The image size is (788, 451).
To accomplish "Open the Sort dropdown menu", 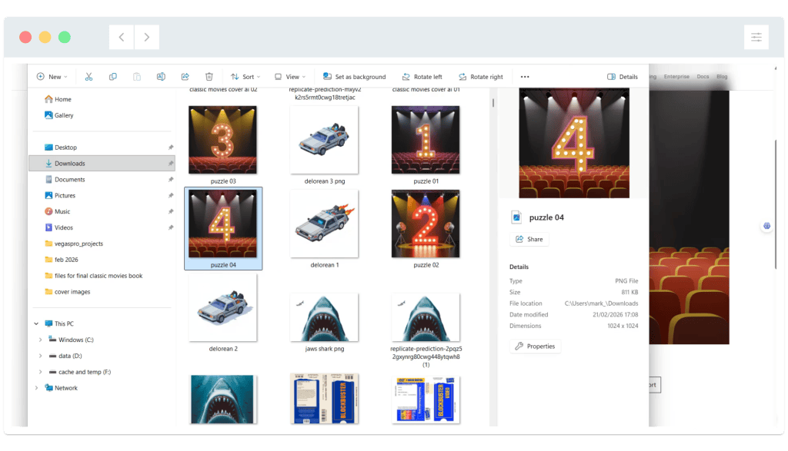I will pyautogui.click(x=245, y=77).
